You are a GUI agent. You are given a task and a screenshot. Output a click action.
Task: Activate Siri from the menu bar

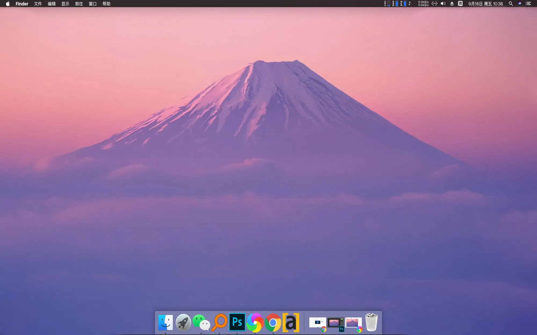pos(520,4)
